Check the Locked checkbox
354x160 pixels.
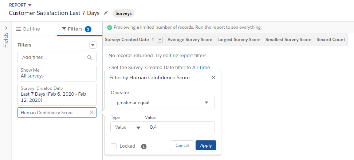pyautogui.click(x=114, y=146)
